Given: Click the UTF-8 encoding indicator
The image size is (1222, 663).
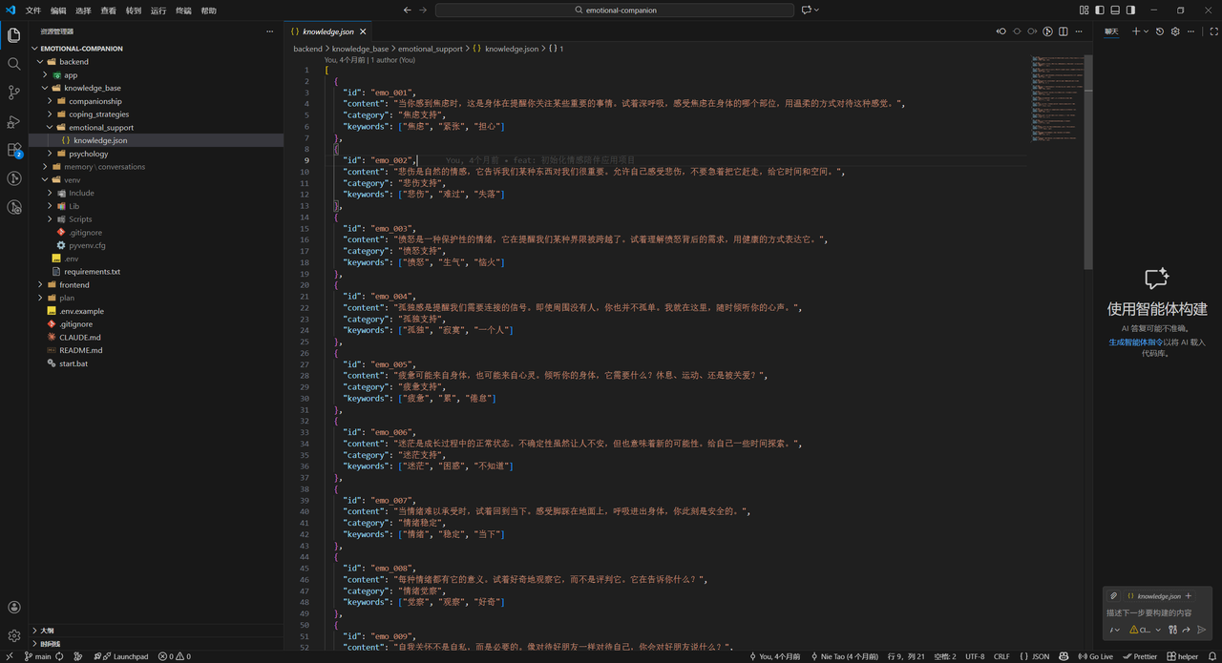Looking at the screenshot, I should 975,656.
